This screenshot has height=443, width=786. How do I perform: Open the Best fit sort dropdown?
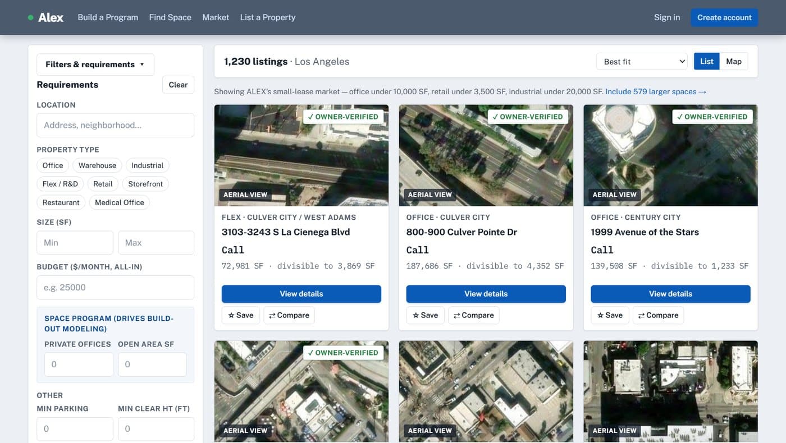(x=642, y=62)
